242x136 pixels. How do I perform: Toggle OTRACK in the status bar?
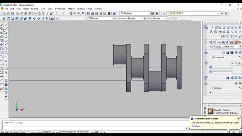coord(72,133)
